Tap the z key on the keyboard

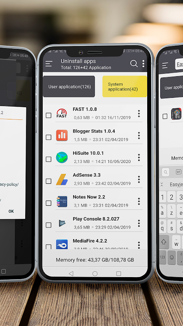[x=171, y=211]
